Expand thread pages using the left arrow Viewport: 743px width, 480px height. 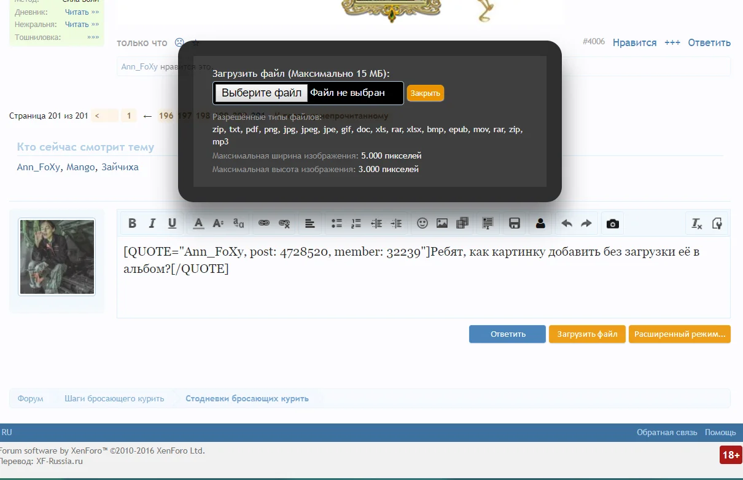pyautogui.click(x=147, y=116)
